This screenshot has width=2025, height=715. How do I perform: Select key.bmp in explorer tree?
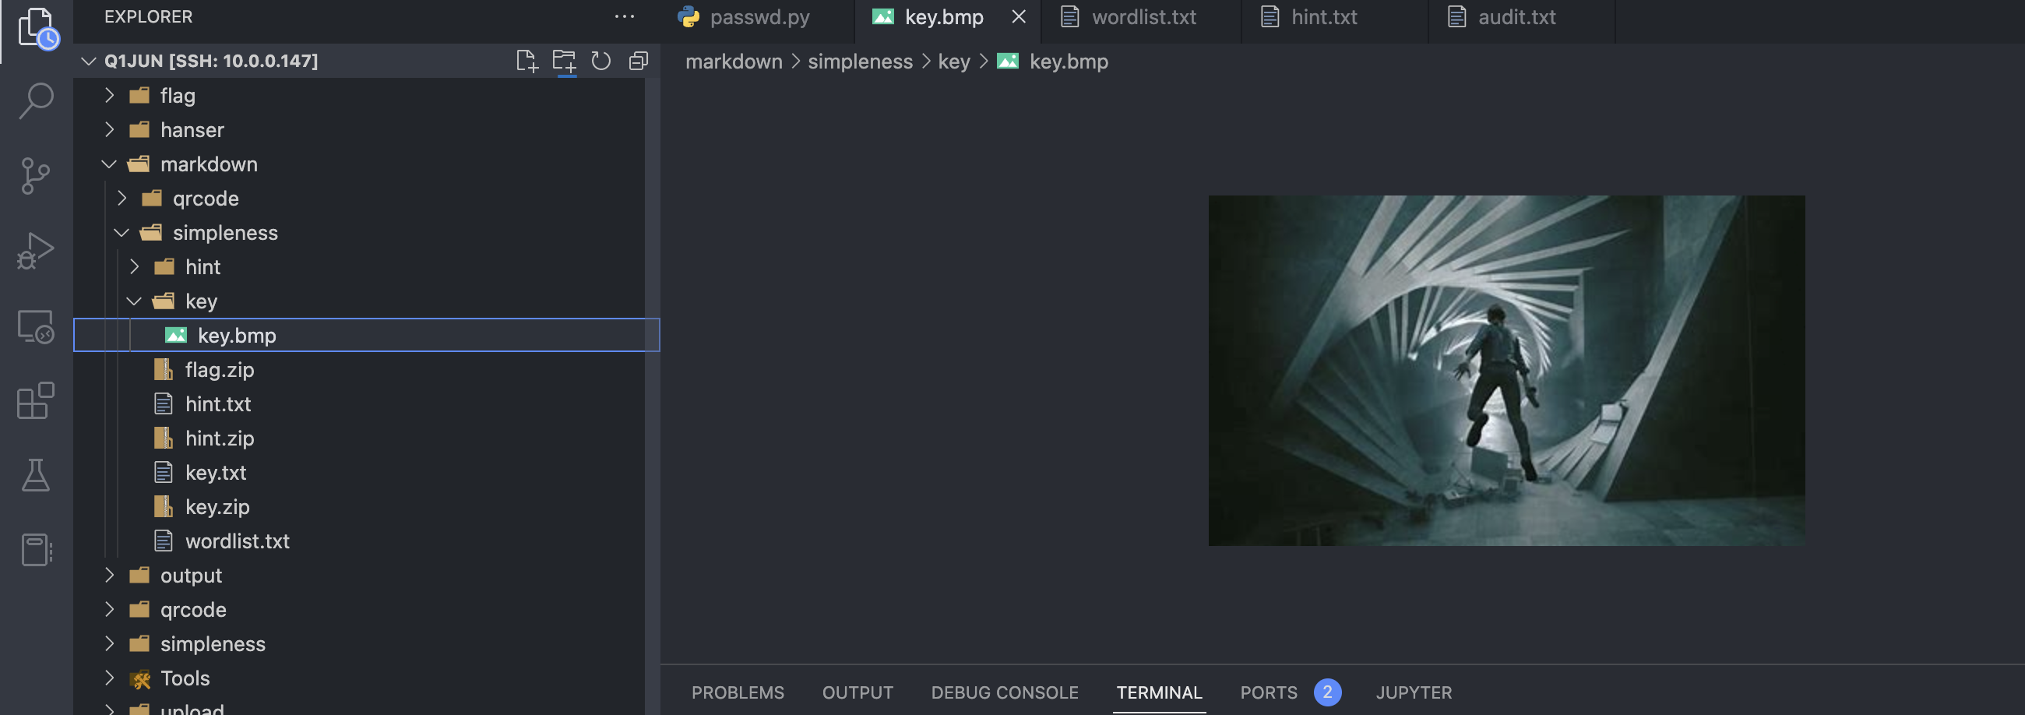[x=366, y=336]
